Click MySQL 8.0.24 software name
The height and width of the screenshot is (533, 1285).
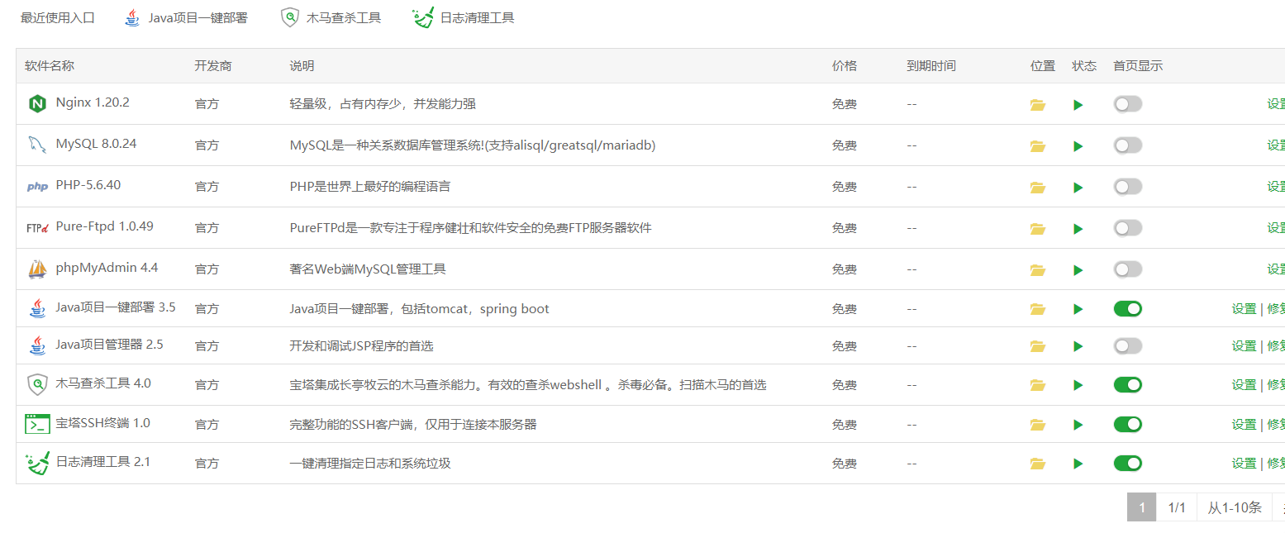[96, 144]
